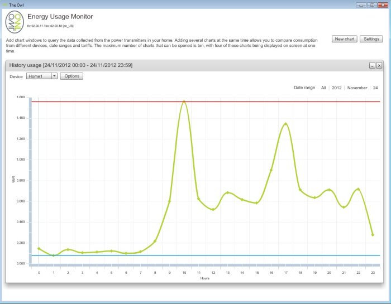Click the History usage panel title bar
The image size is (391, 304).
(168, 66)
